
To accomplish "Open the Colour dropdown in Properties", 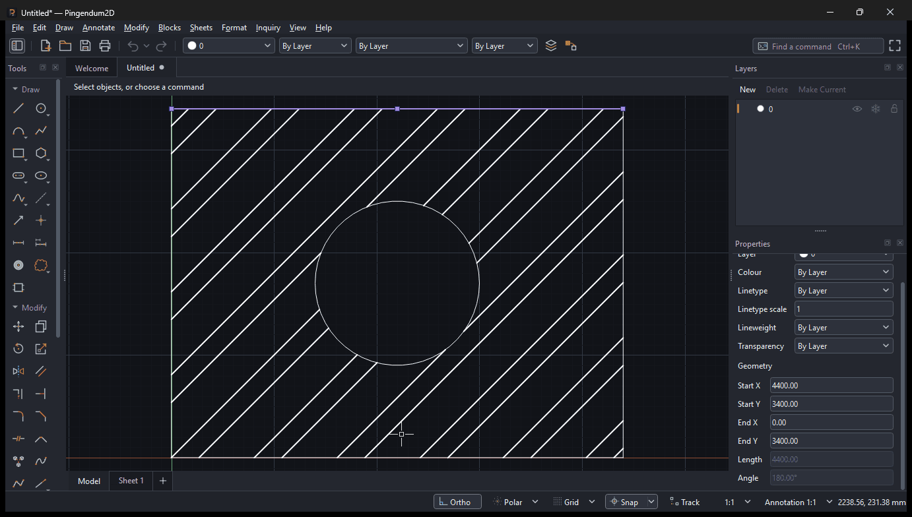I will [844, 272].
